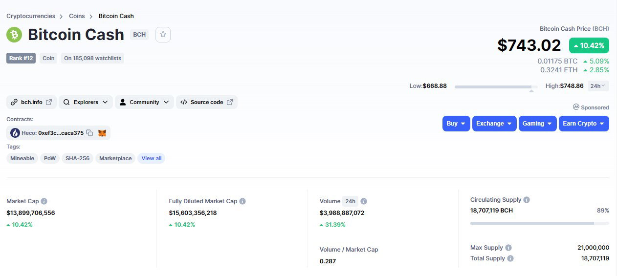
Task: Click the High $748.86 value
Action: pyautogui.click(x=572, y=86)
